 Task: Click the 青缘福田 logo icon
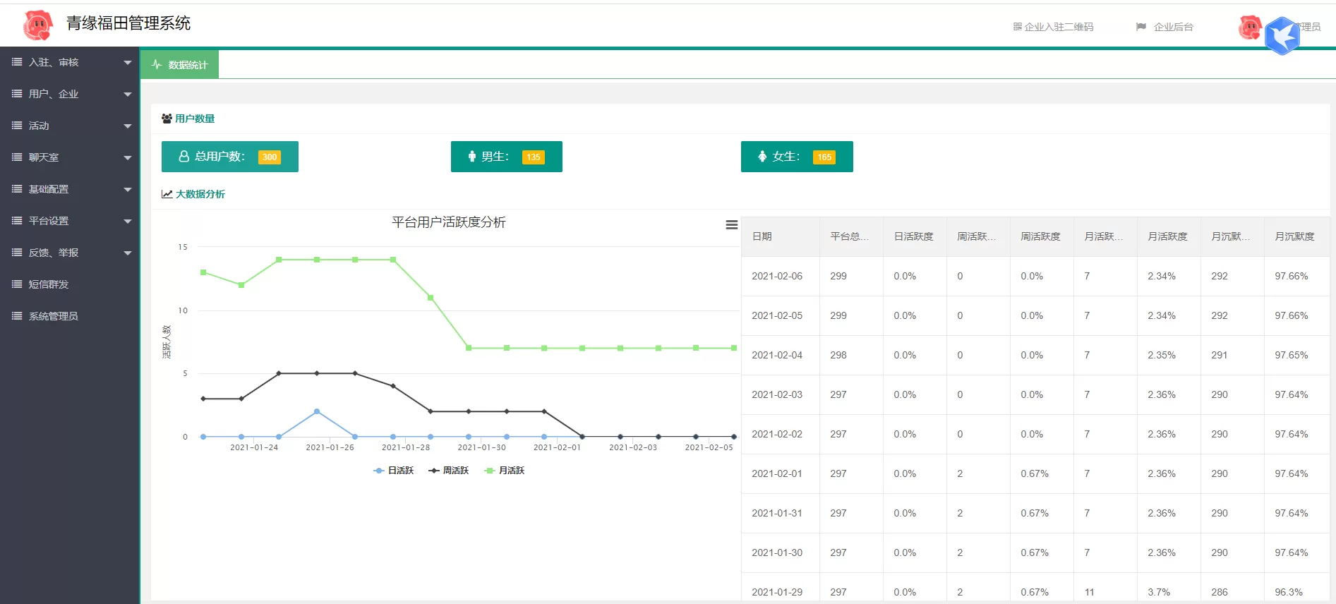[x=37, y=25]
